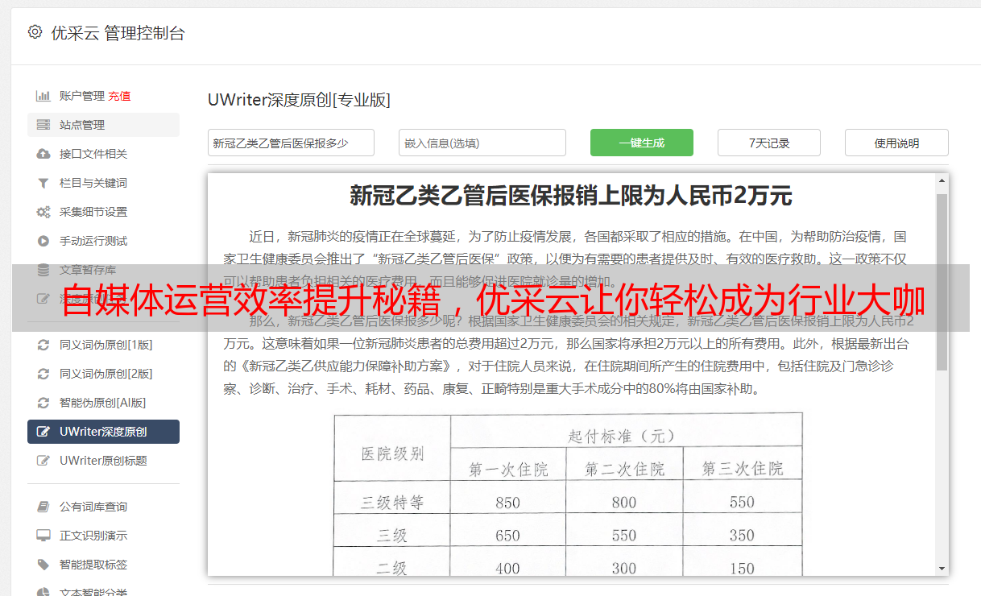Click the server icon next to 站点管理
The image size is (981, 596).
click(x=43, y=125)
